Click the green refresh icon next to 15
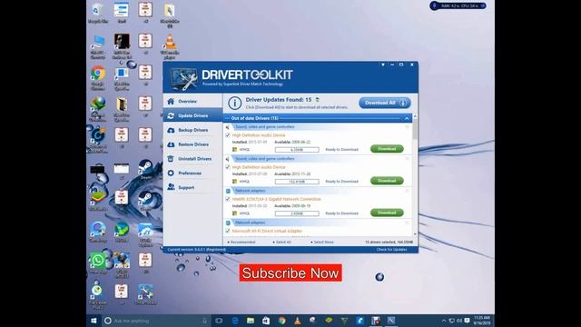The height and width of the screenshot is (327, 581). [318, 99]
